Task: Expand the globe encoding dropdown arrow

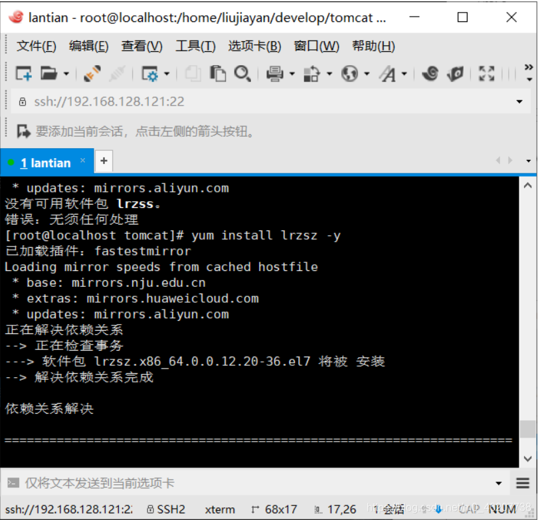Action: pyautogui.click(x=367, y=74)
